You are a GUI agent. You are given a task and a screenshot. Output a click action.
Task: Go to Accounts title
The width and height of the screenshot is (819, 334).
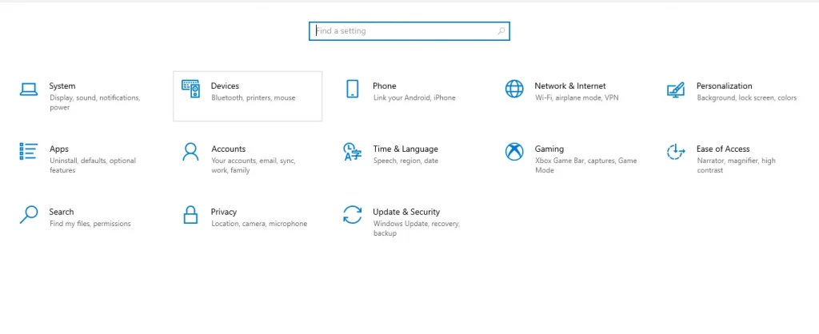click(228, 149)
